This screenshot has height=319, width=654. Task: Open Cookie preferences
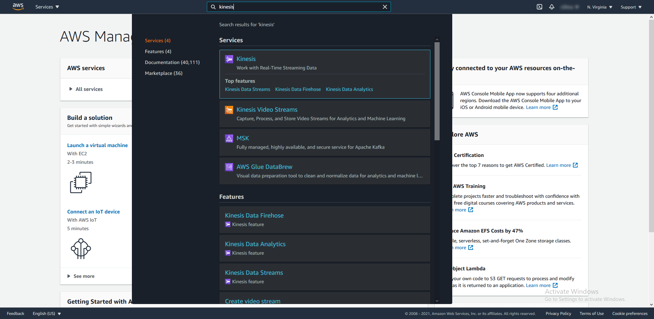[630, 314]
